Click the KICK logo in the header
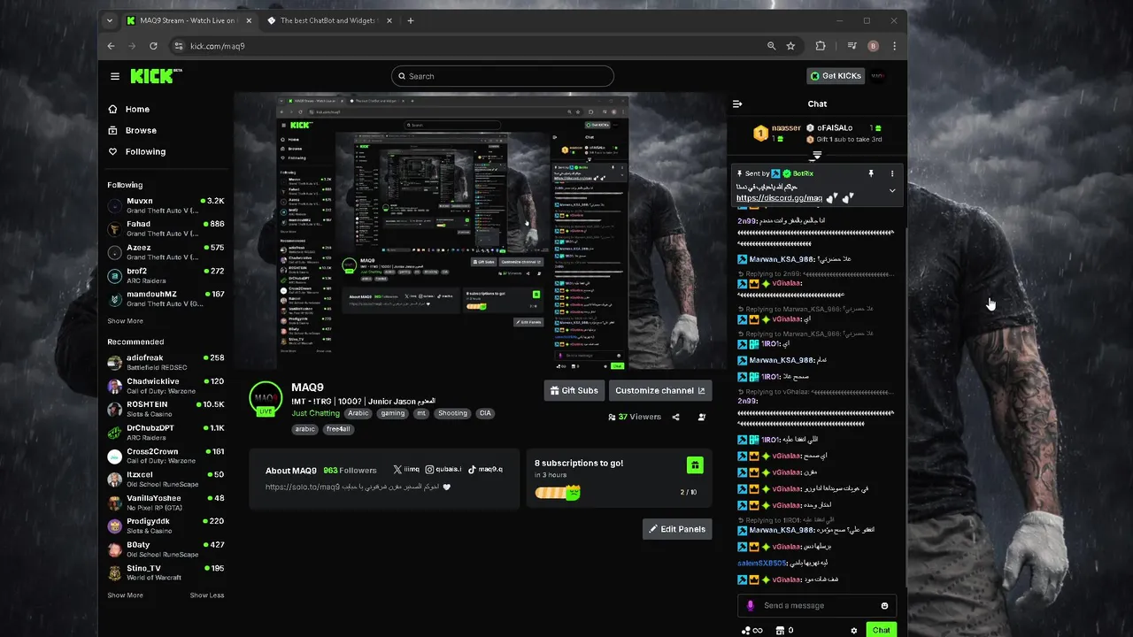1133x637 pixels. coord(156,76)
